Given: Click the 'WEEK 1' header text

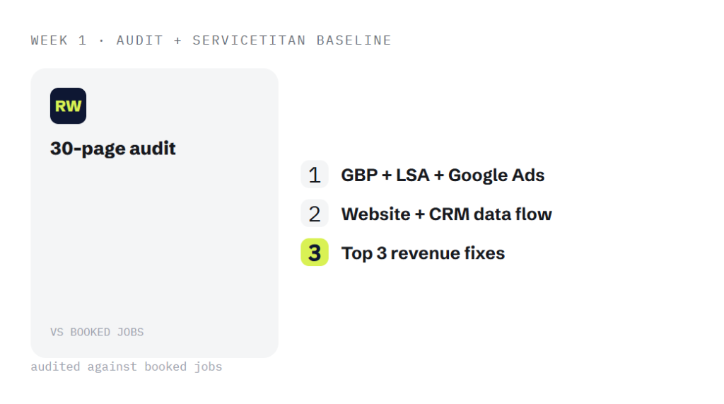Looking at the screenshot, I should click(x=59, y=40).
